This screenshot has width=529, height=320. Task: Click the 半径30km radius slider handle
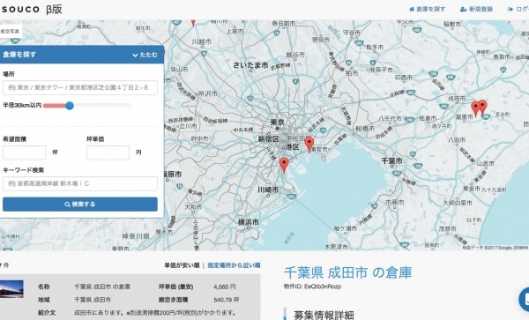70,106
